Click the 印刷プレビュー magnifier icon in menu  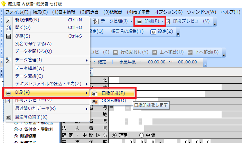click(8, 101)
